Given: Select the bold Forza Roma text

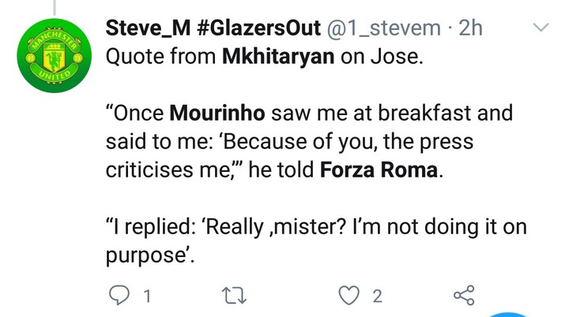Looking at the screenshot, I should (x=379, y=170).
